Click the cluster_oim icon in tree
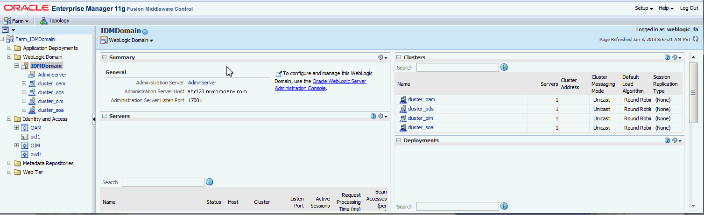The image size is (704, 215). point(32,101)
